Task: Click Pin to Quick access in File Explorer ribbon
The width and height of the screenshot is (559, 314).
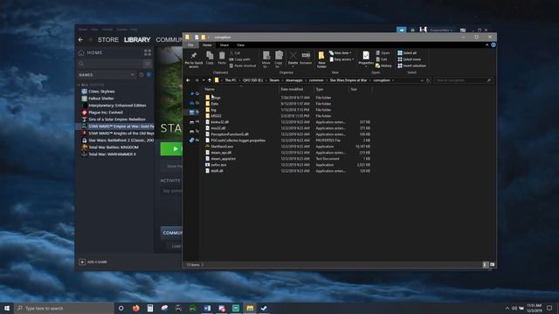Action: tap(194, 59)
